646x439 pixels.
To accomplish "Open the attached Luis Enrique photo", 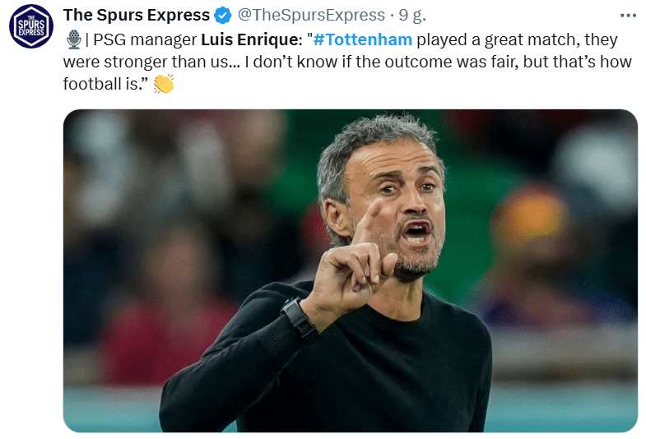I will pyautogui.click(x=351, y=270).
